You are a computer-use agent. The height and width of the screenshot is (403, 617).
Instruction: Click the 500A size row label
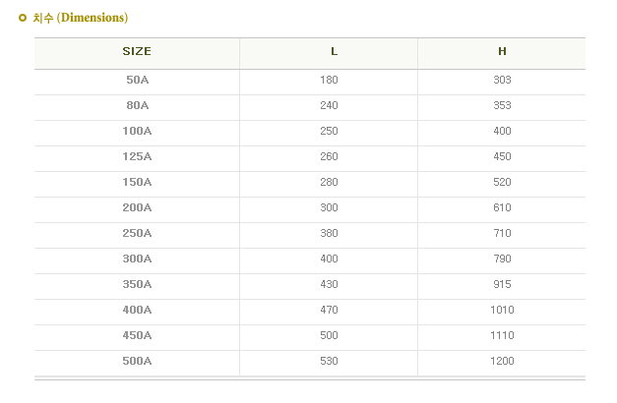click(x=137, y=361)
